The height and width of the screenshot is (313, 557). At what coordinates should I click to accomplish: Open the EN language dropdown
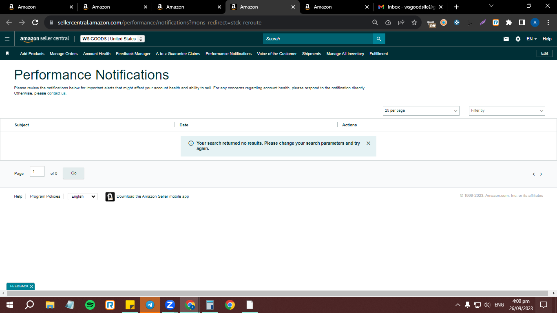pos(532,39)
